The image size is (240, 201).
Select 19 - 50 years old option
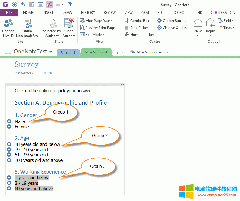pyautogui.click(x=9, y=149)
